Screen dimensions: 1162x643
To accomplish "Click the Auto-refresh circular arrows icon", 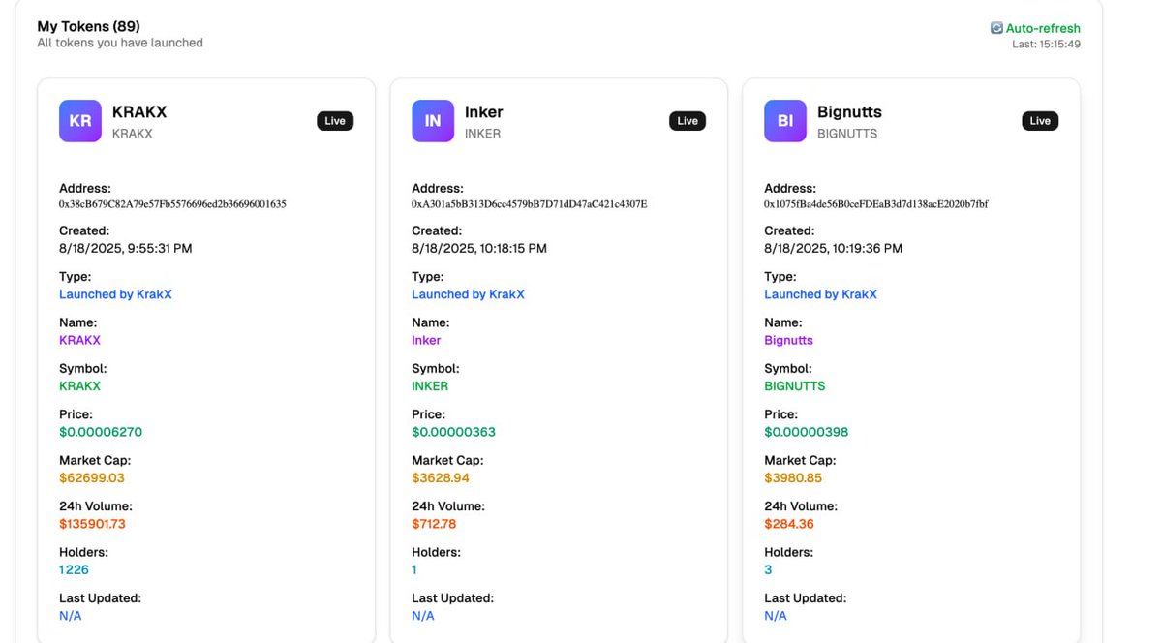I will coord(996,28).
